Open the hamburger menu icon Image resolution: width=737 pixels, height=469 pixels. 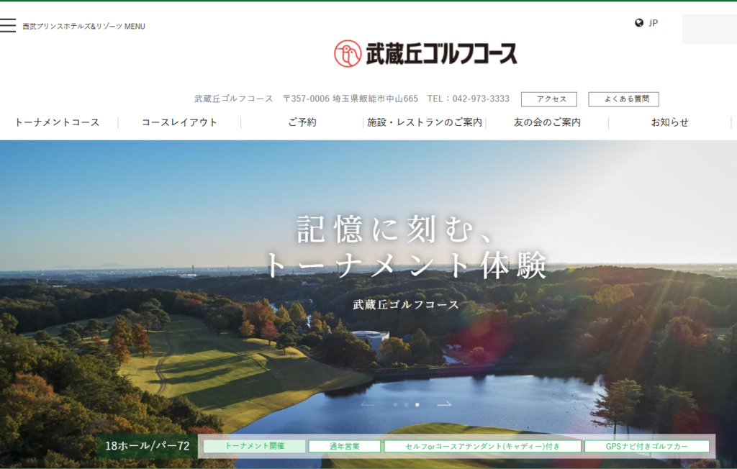(8, 26)
